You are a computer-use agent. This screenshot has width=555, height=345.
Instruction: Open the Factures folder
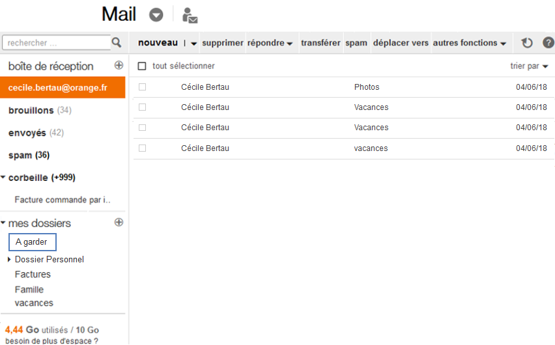click(x=33, y=274)
